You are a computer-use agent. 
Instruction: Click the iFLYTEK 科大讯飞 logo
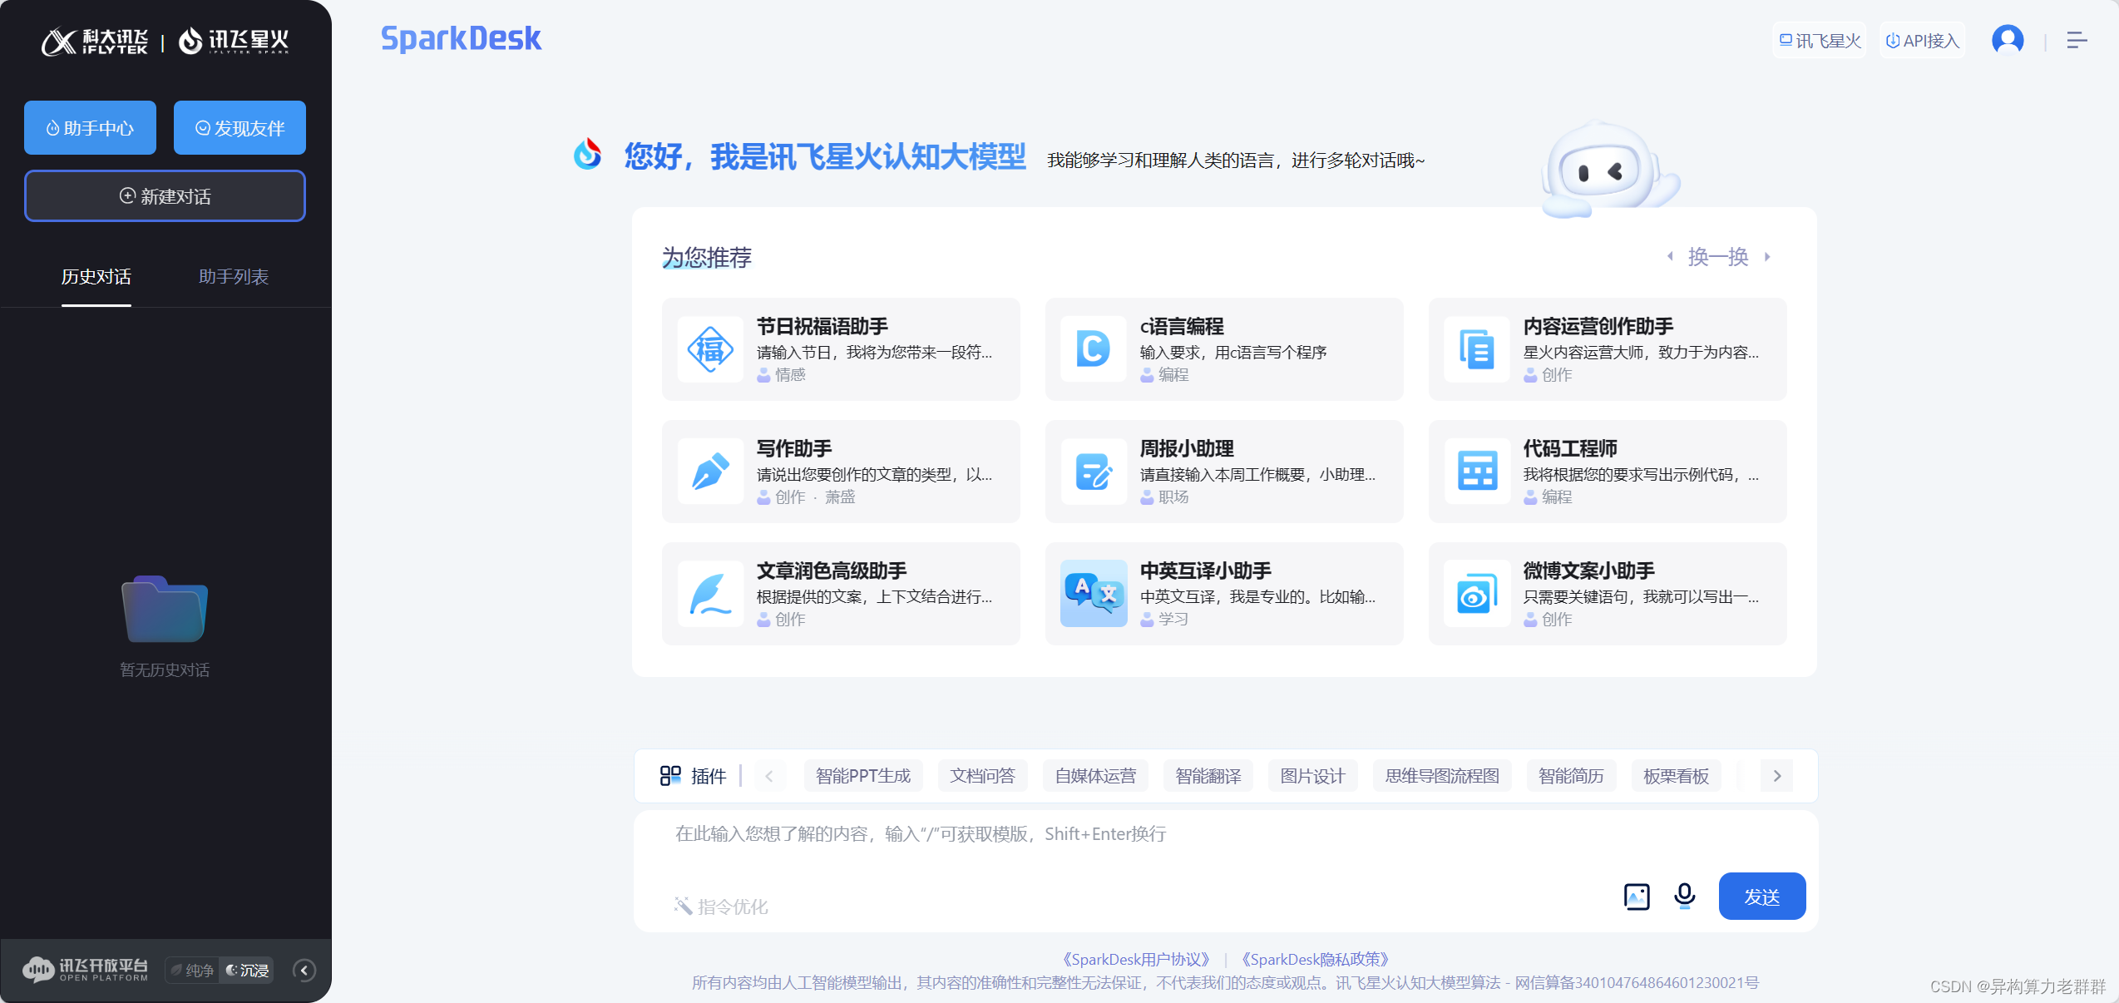pos(95,41)
